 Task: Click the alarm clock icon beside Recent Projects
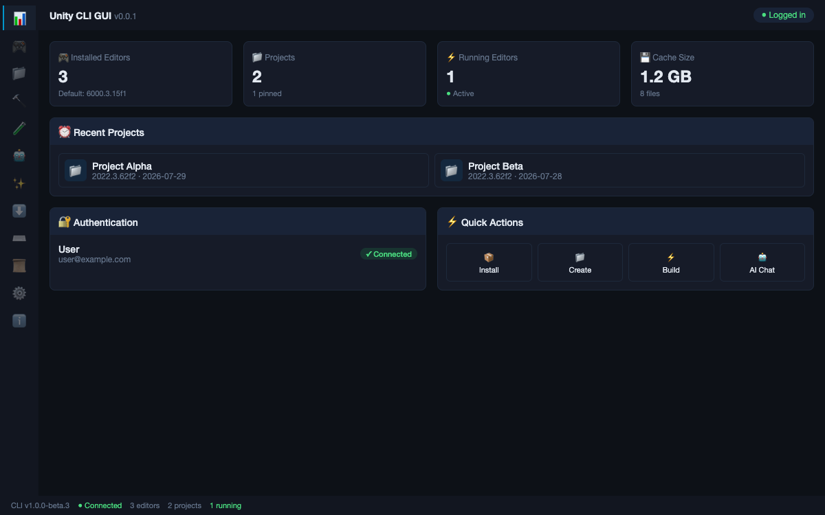tap(65, 132)
